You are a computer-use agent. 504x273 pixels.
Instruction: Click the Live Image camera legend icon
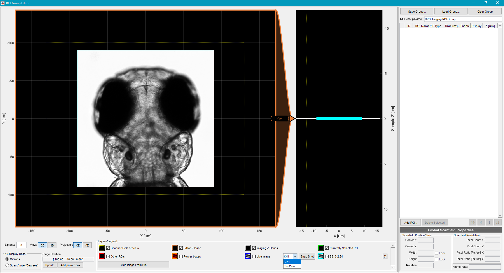(x=248, y=256)
